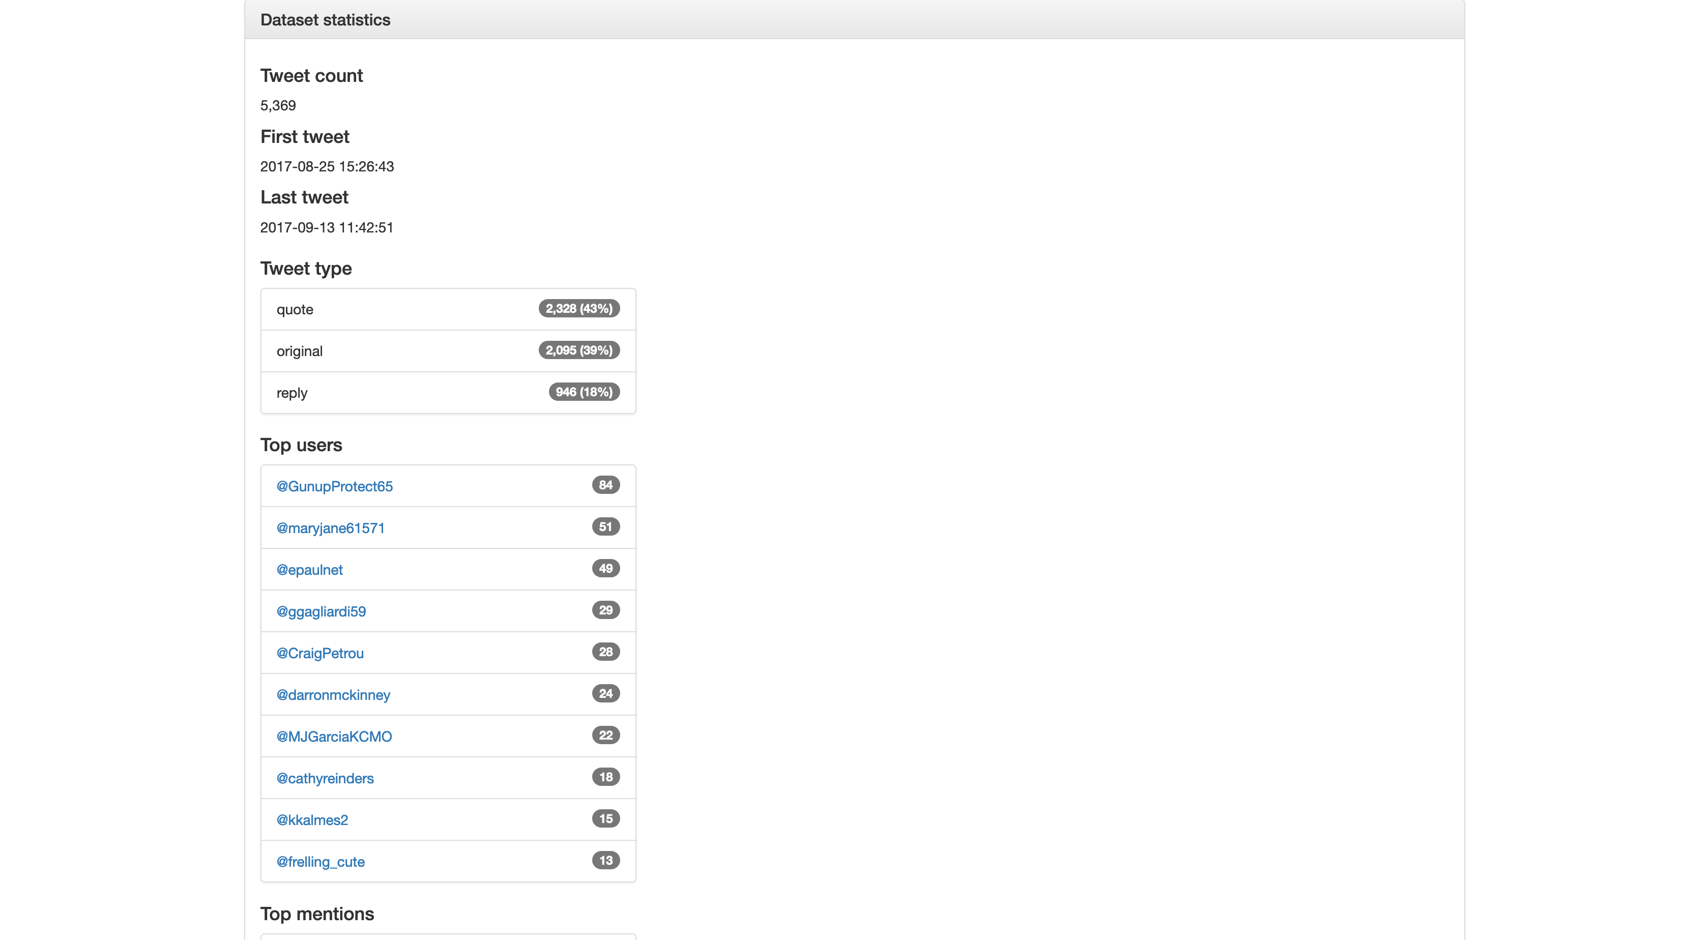Open the @MJGarciaKCMO user link
Viewport: 1685px width, 940px height.
coord(334,737)
